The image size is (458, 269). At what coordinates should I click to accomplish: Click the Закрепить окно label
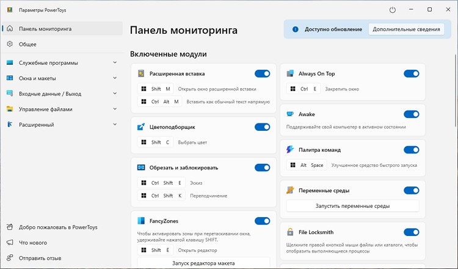pyautogui.click(x=342, y=89)
